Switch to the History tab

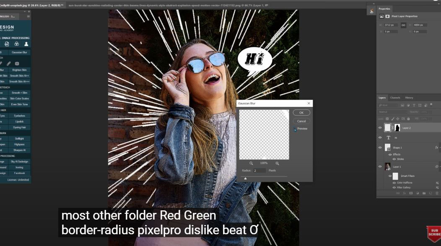point(409,98)
